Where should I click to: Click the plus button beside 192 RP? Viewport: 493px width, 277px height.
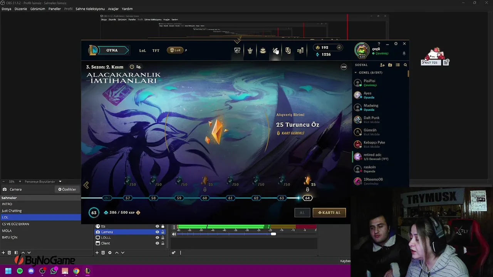pos(339,47)
